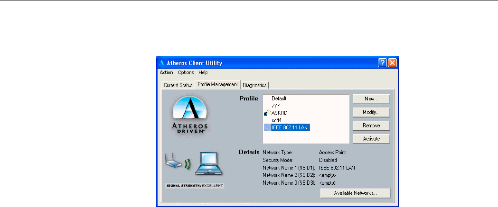The height and width of the screenshot is (207, 498).
Task: Open the Help menu
Action: pyautogui.click(x=203, y=72)
